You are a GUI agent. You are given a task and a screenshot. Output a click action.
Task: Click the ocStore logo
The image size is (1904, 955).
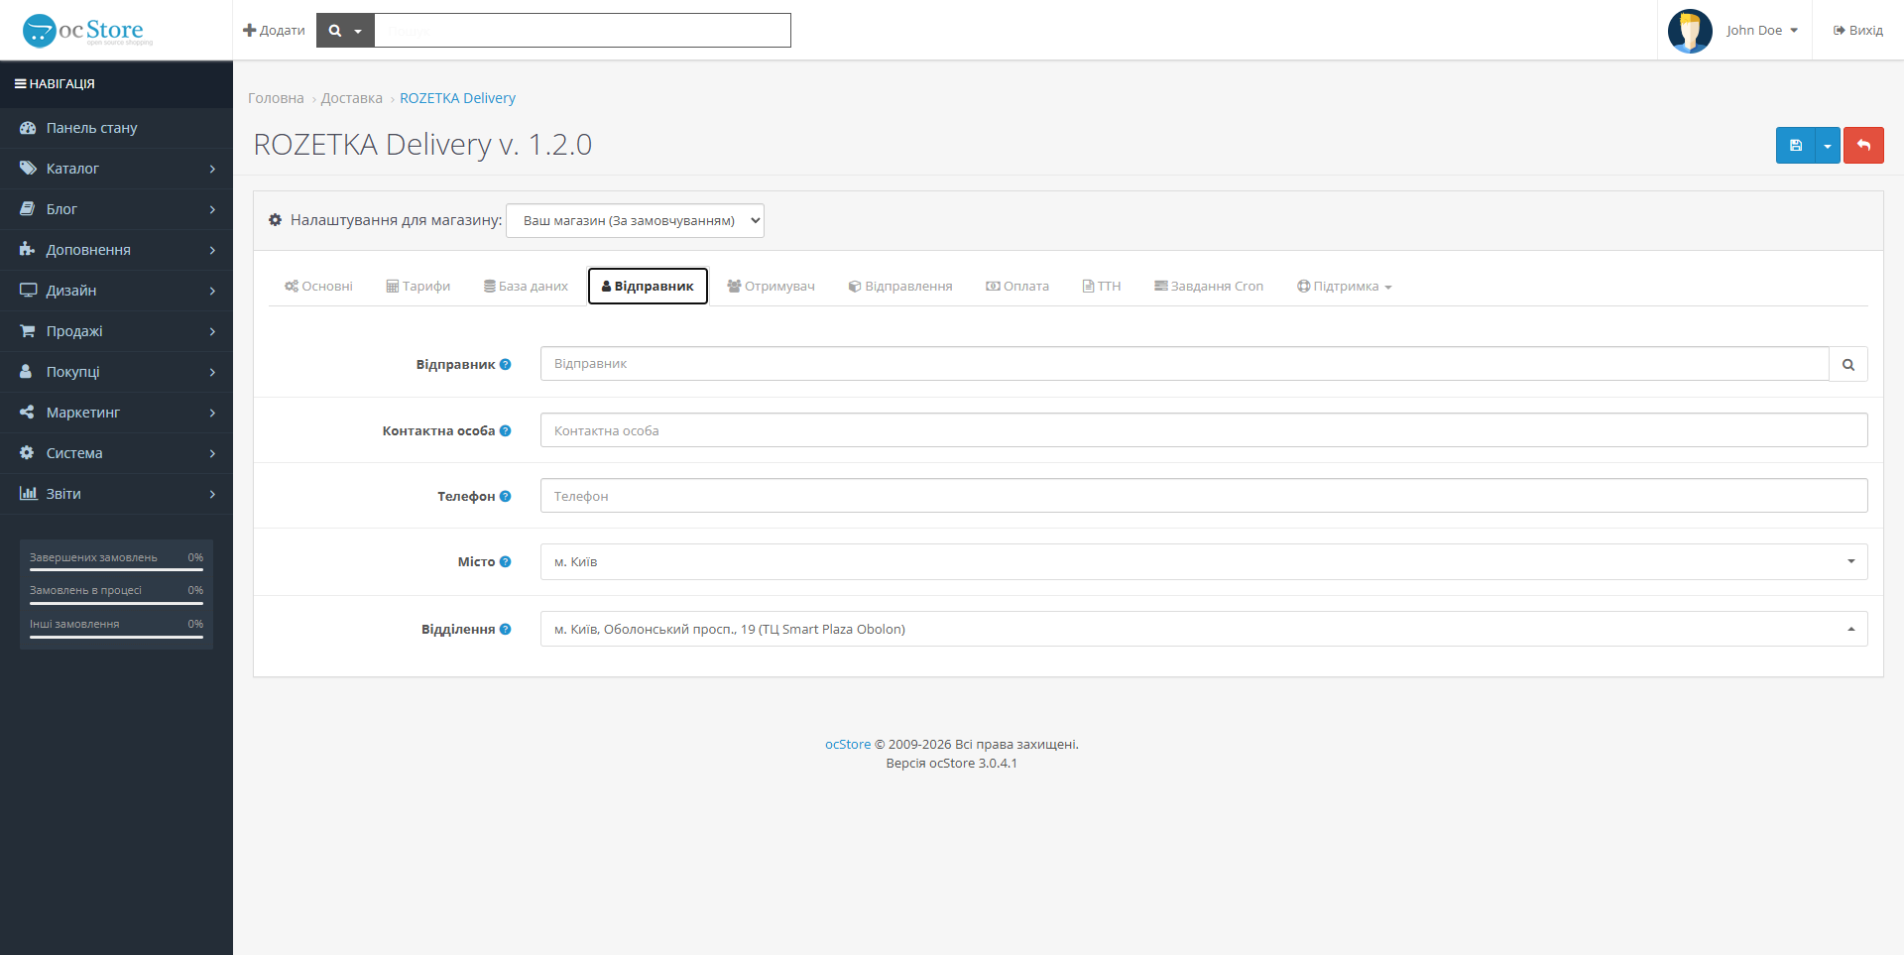(x=88, y=31)
